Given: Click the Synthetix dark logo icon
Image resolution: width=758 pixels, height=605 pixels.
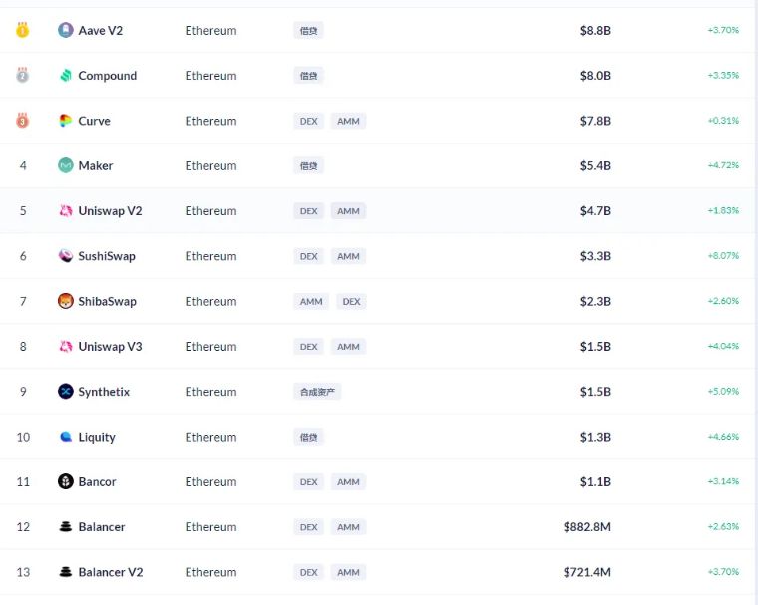Looking at the screenshot, I should pyautogui.click(x=65, y=392).
